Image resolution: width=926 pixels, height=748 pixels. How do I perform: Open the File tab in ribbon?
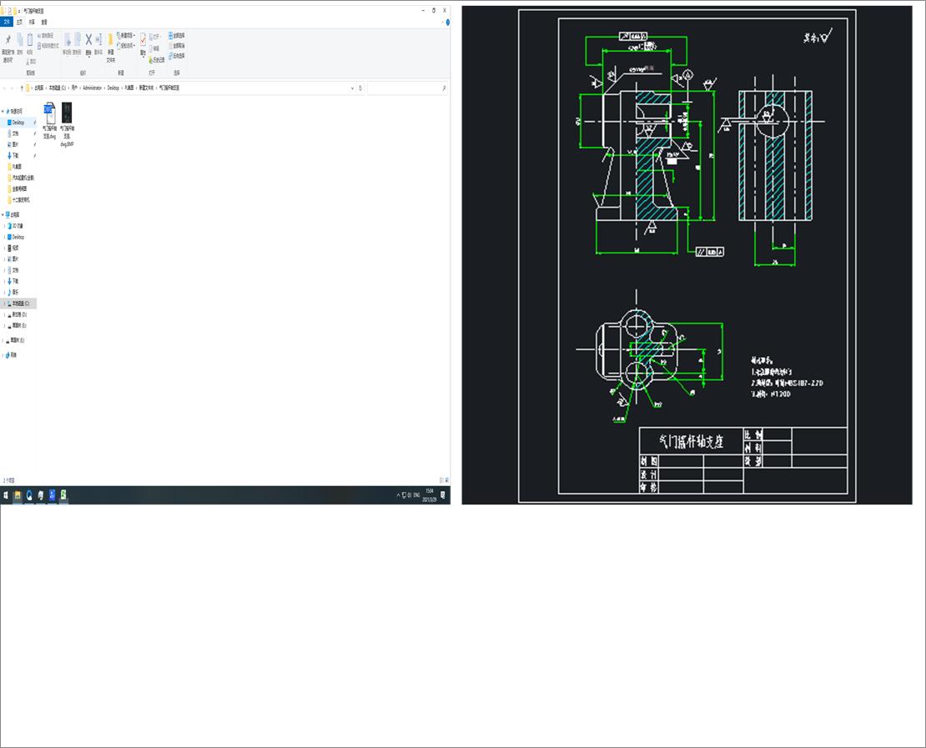8,23
